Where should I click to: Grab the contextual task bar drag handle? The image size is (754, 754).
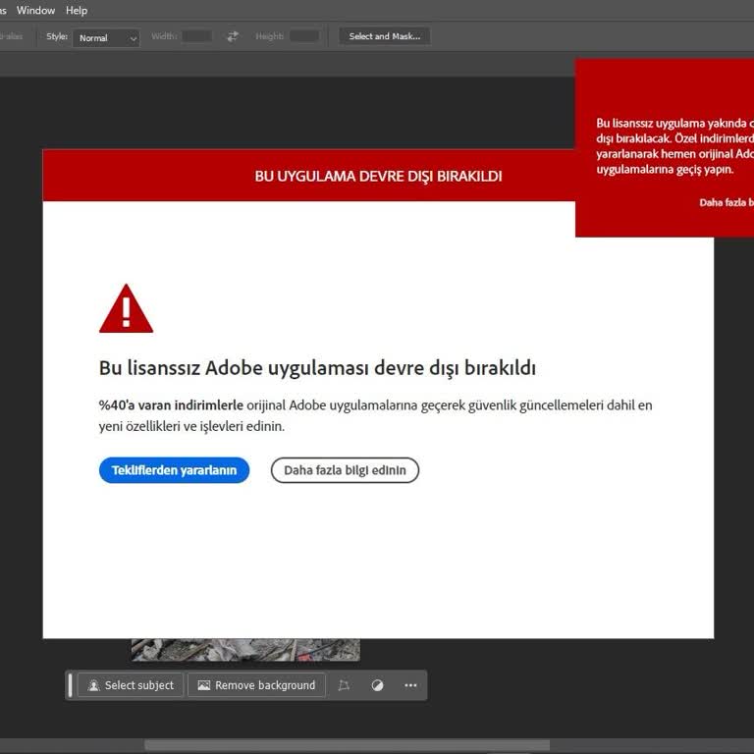coord(71,685)
